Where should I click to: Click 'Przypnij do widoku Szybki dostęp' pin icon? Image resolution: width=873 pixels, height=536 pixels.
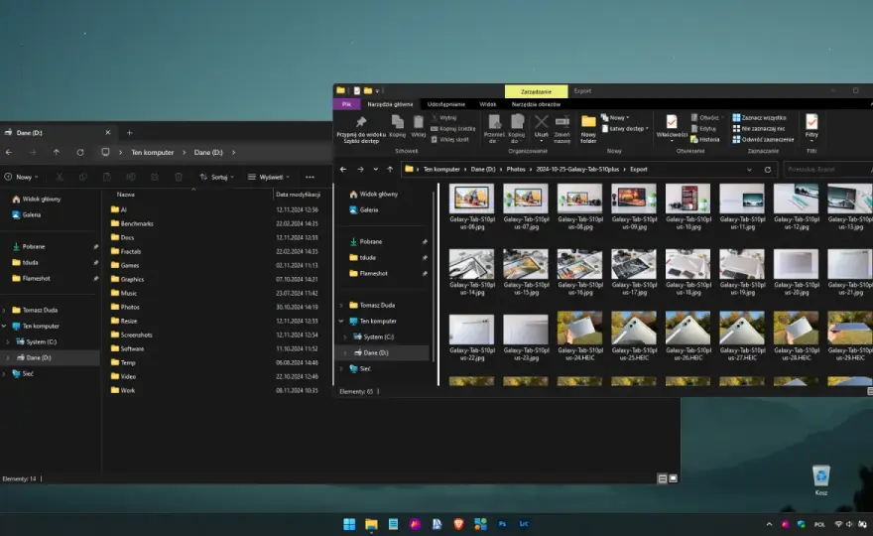(x=361, y=122)
